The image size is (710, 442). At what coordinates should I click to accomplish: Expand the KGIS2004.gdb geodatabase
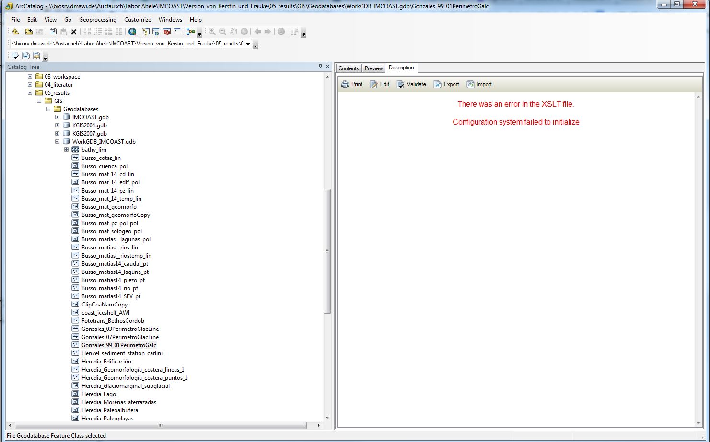57,125
